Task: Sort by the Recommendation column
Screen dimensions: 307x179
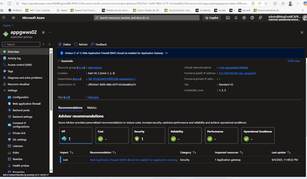Action: pyautogui.click(x=103, y=152)
